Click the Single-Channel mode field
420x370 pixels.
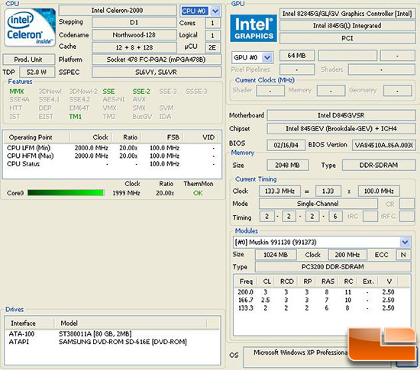point(318,204)
